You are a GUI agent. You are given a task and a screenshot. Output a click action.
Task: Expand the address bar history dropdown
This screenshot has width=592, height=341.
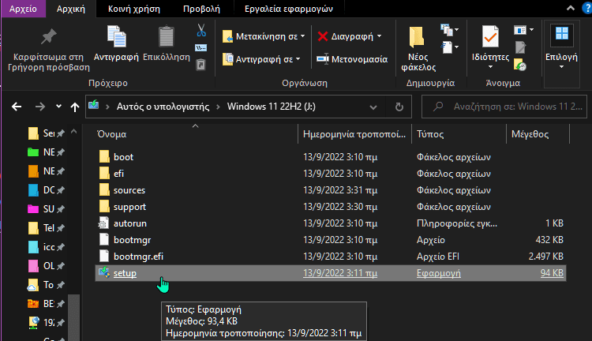[373, 107]
